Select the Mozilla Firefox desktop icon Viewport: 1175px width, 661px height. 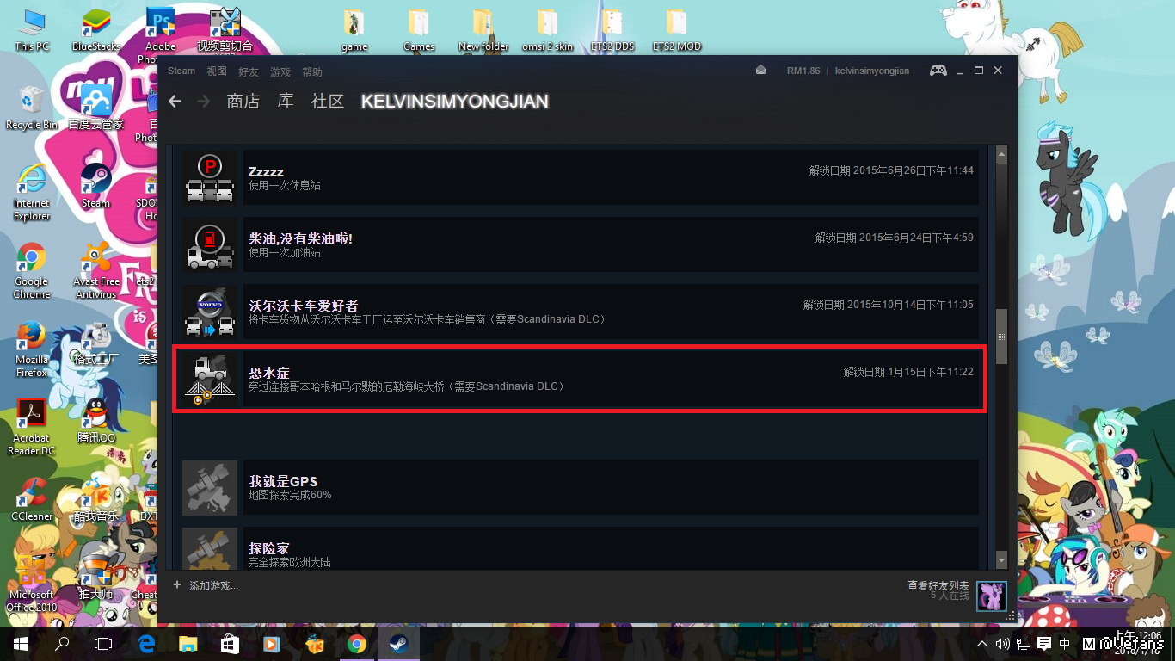(32, 349)
